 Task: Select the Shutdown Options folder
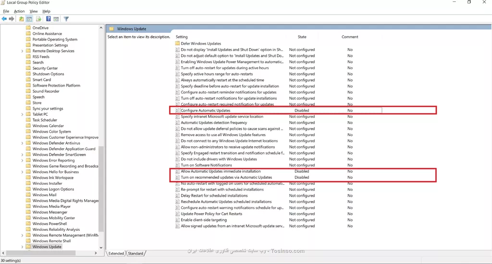[49, 74]
